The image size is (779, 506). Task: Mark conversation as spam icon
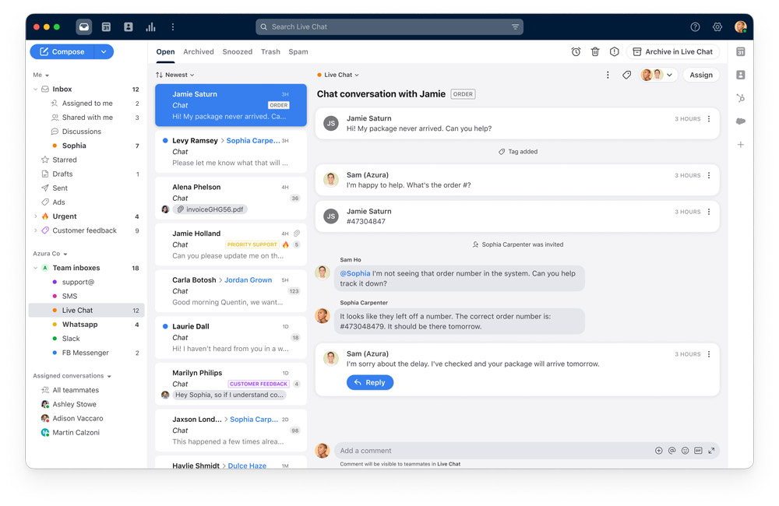[x=615, y=51]
